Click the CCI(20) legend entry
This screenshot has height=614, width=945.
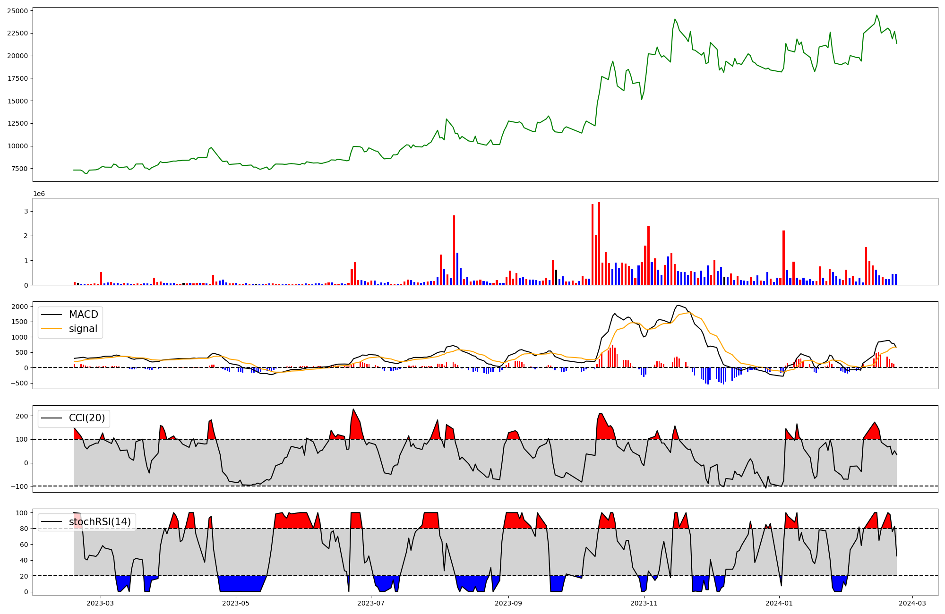point(87,418)
